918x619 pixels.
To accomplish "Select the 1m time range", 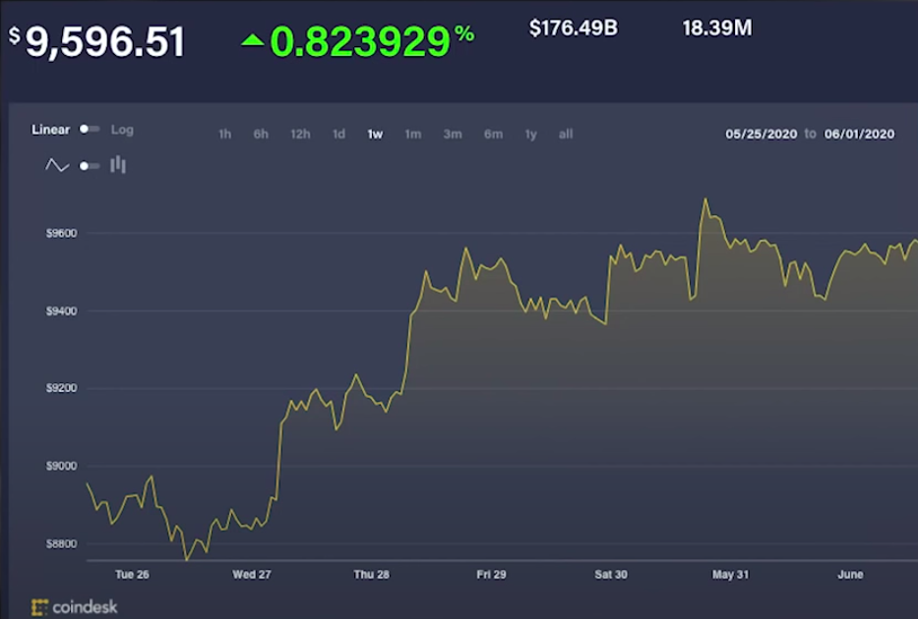I will pos(413,135).
